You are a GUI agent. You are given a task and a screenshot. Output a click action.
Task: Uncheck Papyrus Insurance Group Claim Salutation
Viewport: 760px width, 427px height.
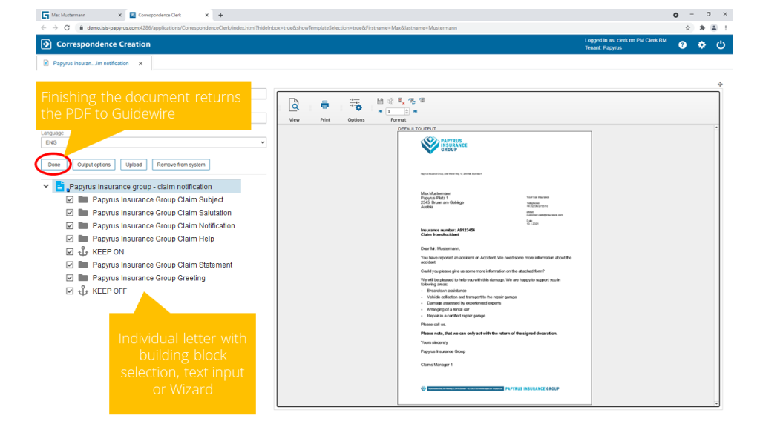click(x=70, y=213)
